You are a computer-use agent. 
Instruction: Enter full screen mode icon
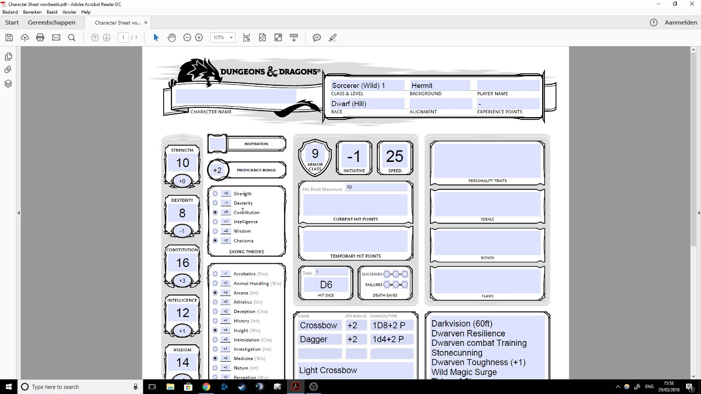(278, 37)
